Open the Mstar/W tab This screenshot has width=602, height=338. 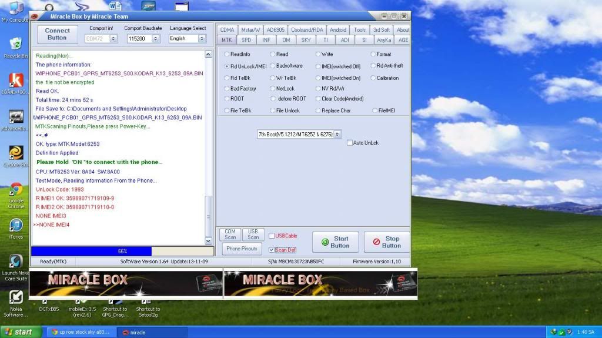[x=250, y=30]
